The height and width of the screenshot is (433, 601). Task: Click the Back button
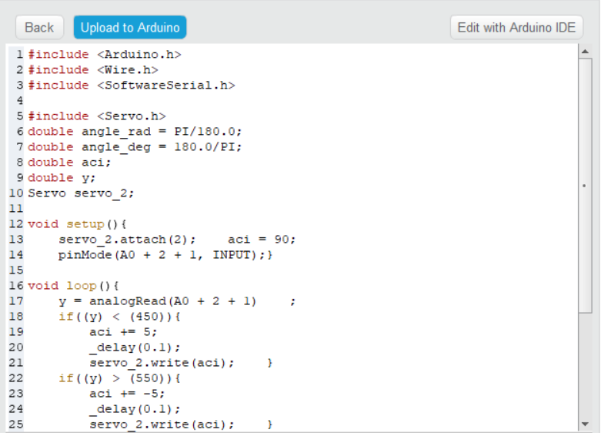click(x=39, y=28)
